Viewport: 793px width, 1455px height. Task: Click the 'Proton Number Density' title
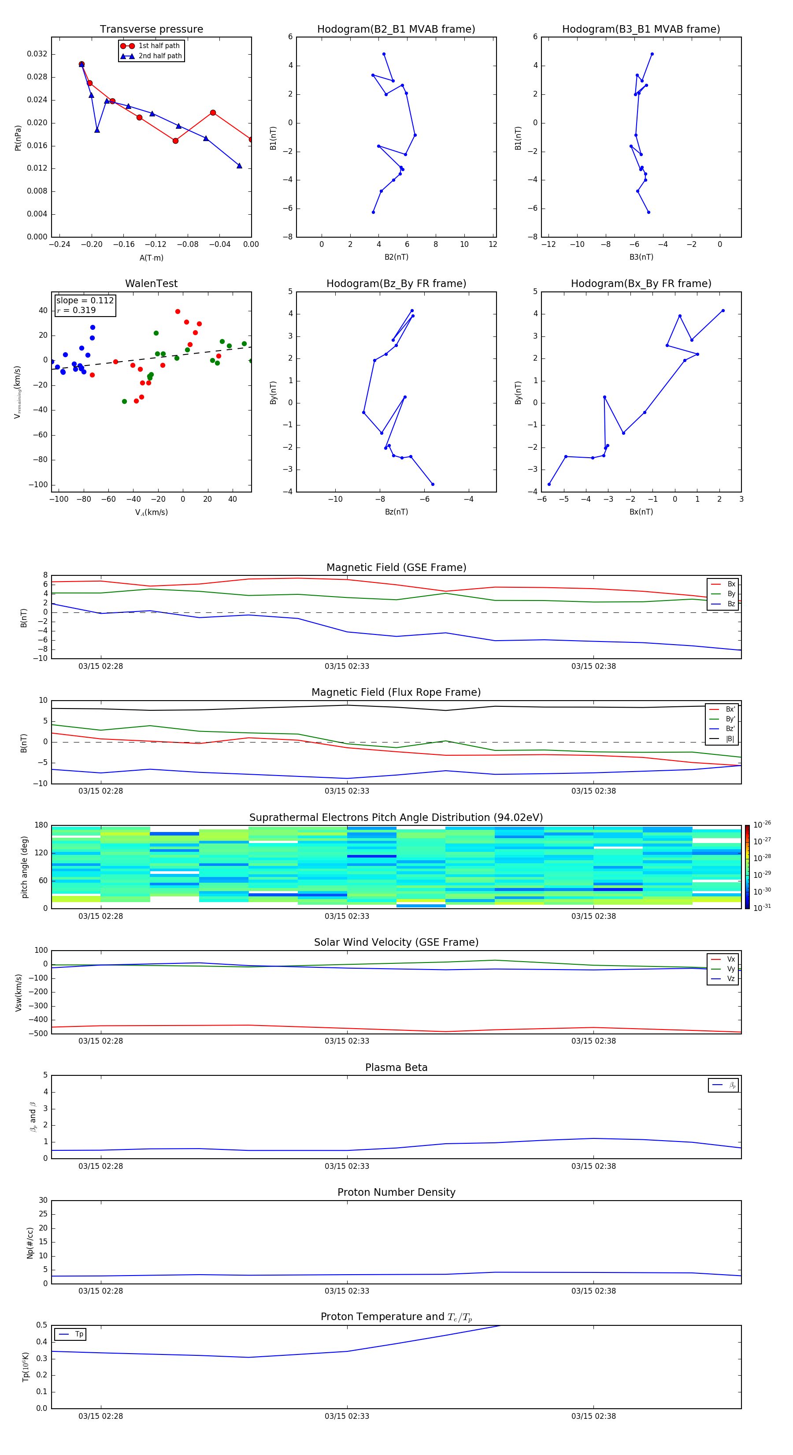(x=396, y=1192)
